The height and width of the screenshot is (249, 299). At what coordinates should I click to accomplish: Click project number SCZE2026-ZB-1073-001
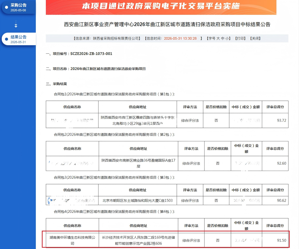tap(91, 54)
